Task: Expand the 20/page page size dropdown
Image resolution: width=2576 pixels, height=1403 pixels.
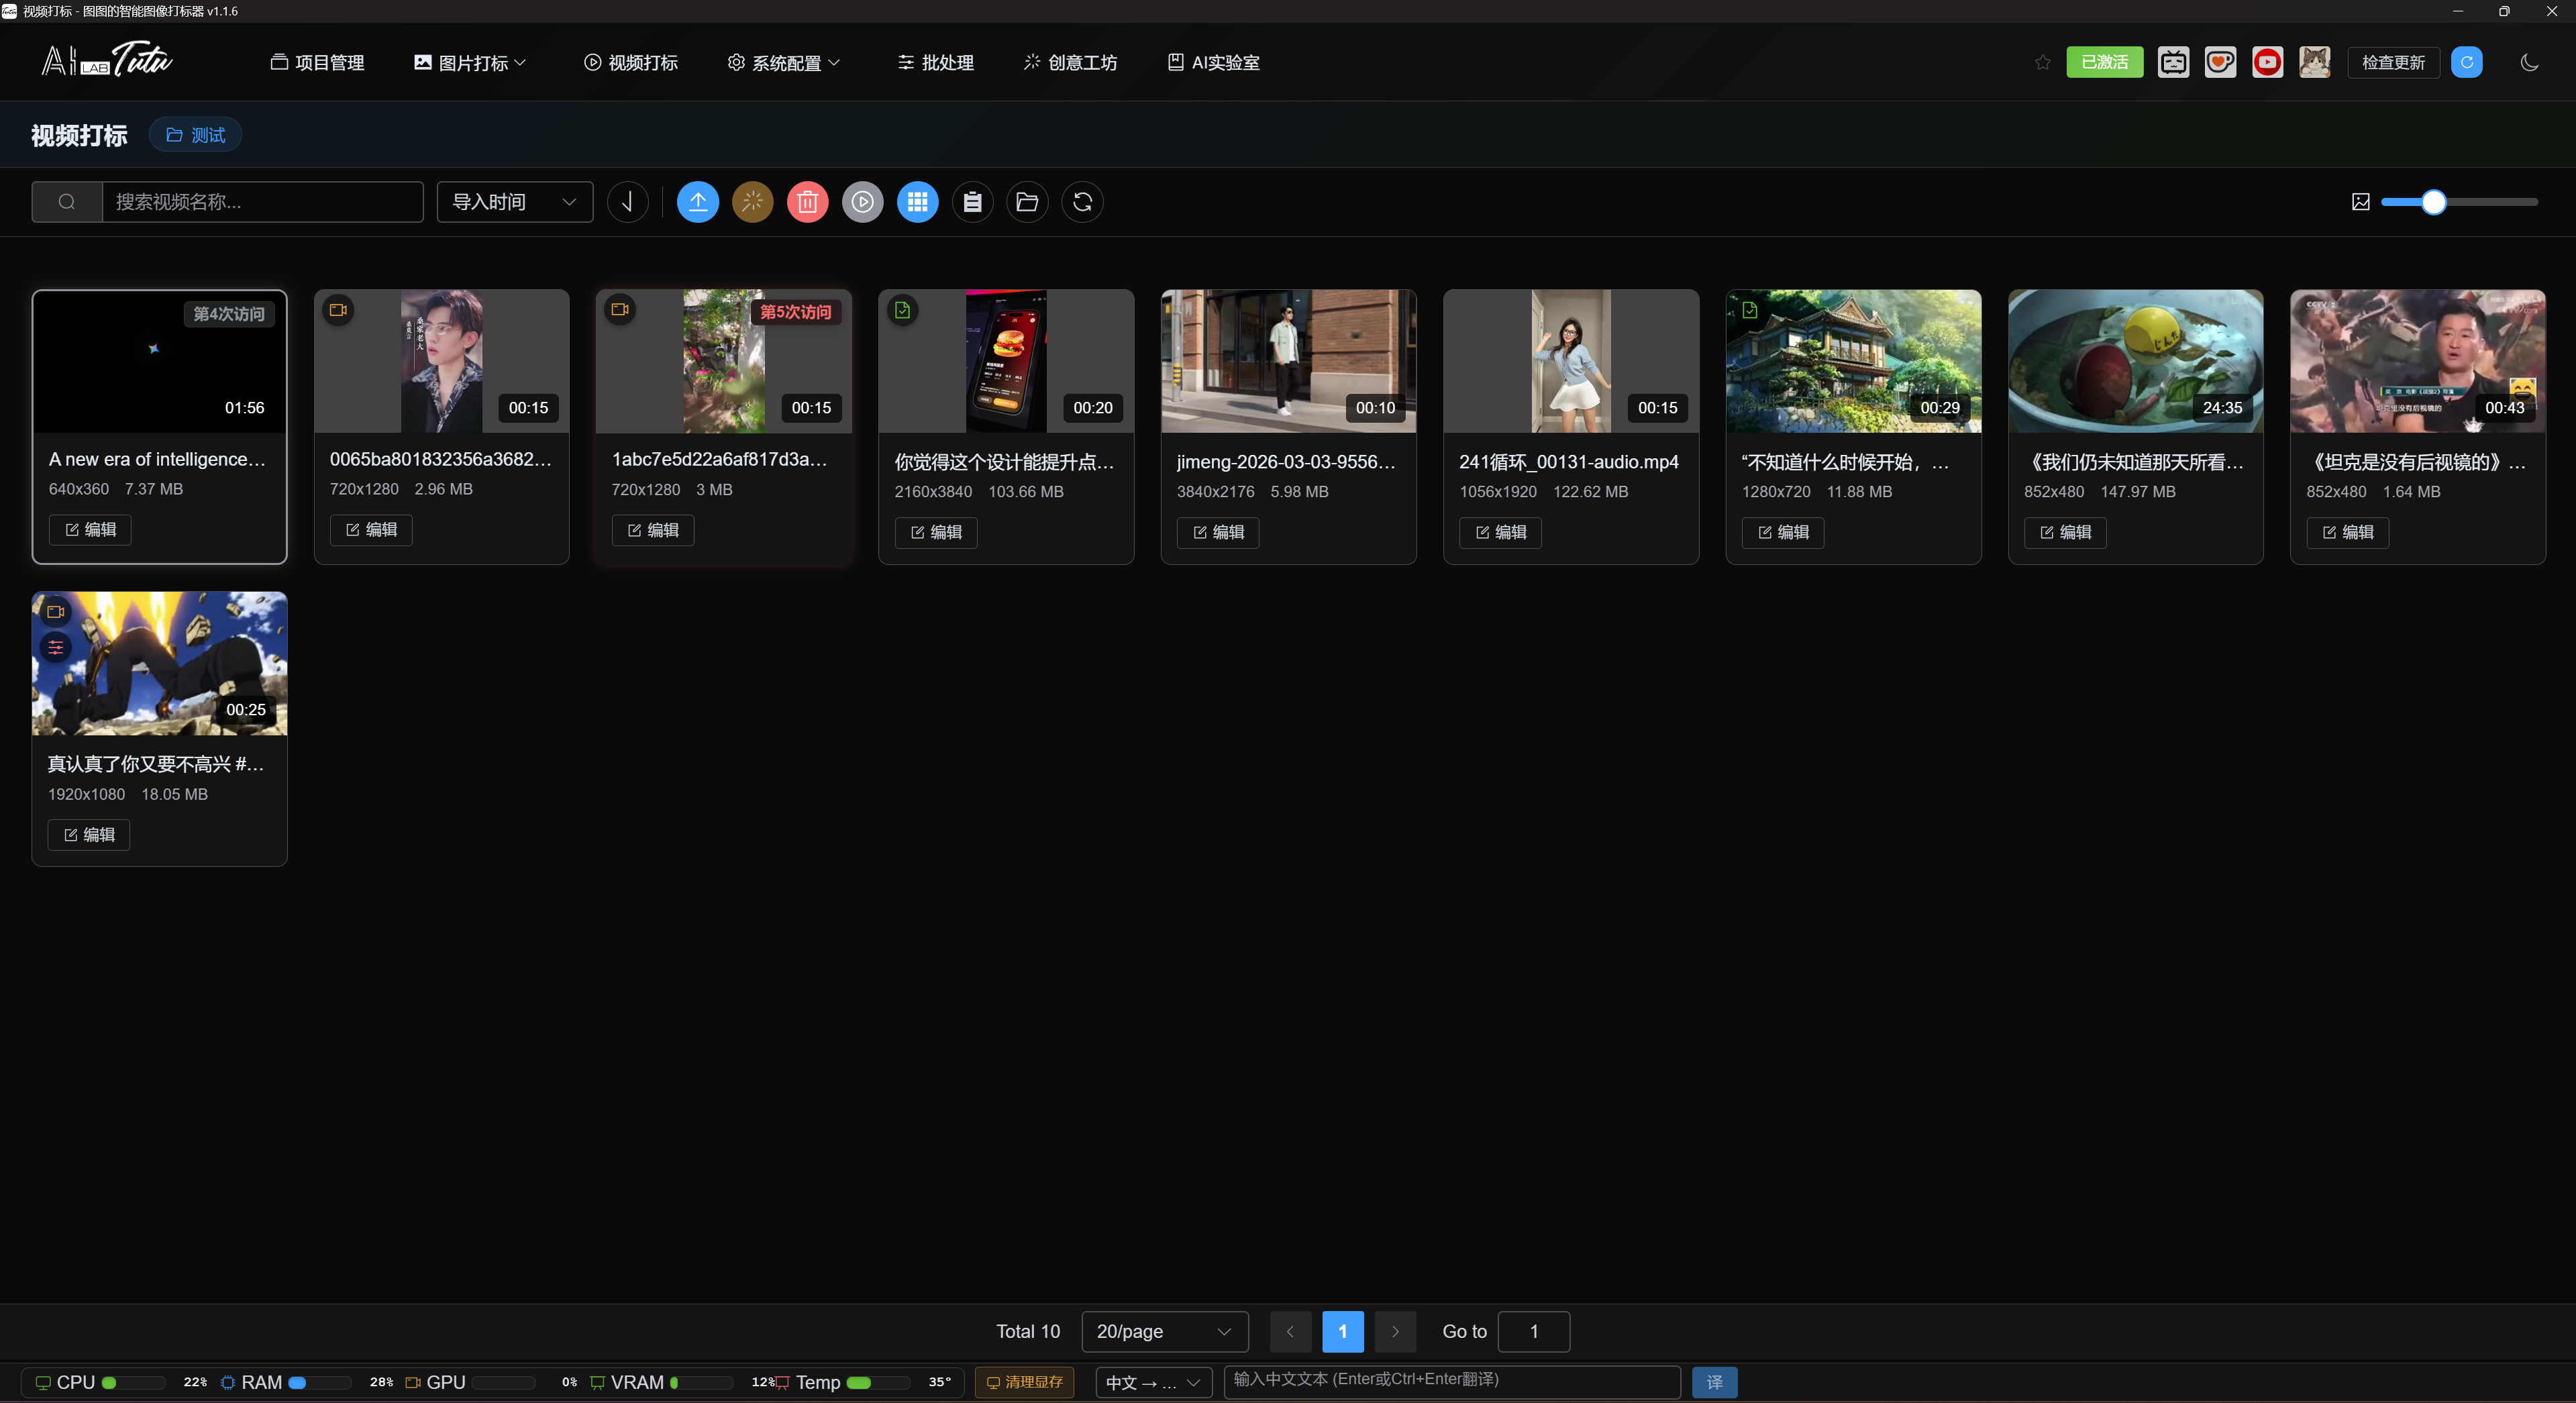Action: (1164, 1331)
